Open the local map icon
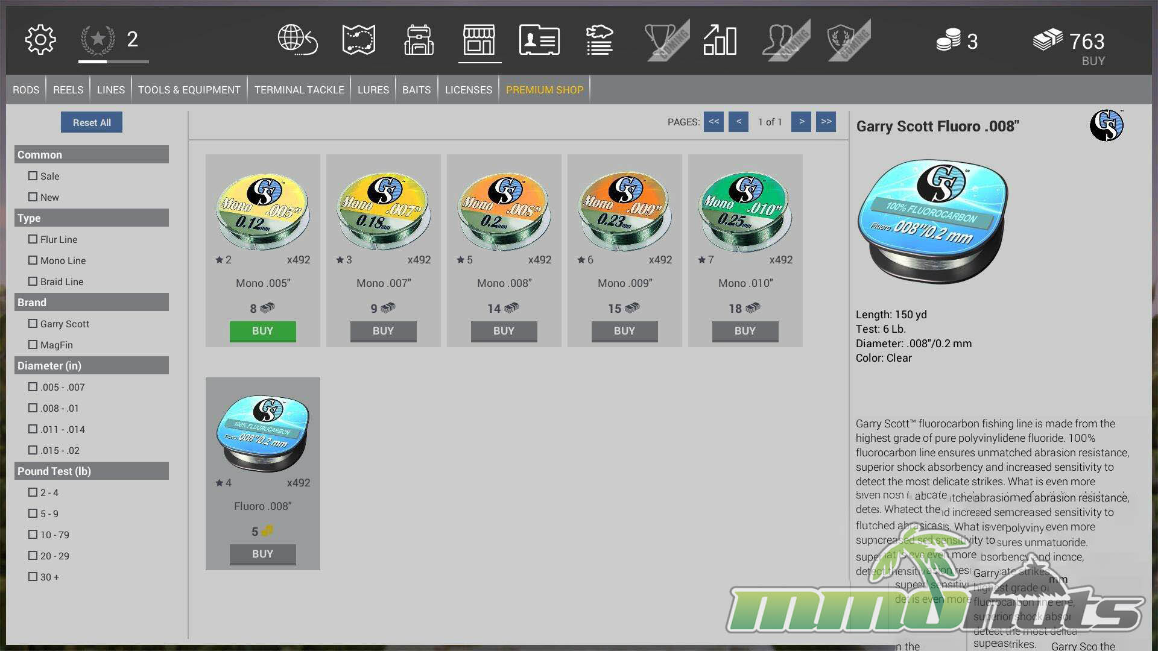Image resolution: width=1158 pixels, height=651 pixels. (x=358, y=40)
